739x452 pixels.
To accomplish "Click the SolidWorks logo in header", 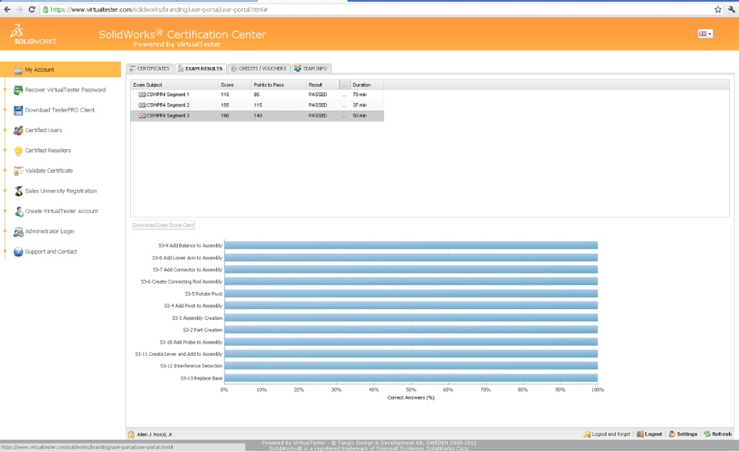I will click(34, 35).
